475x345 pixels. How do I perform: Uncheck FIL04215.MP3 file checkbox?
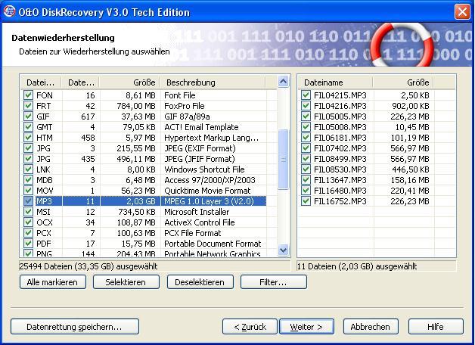coord(306,95)
